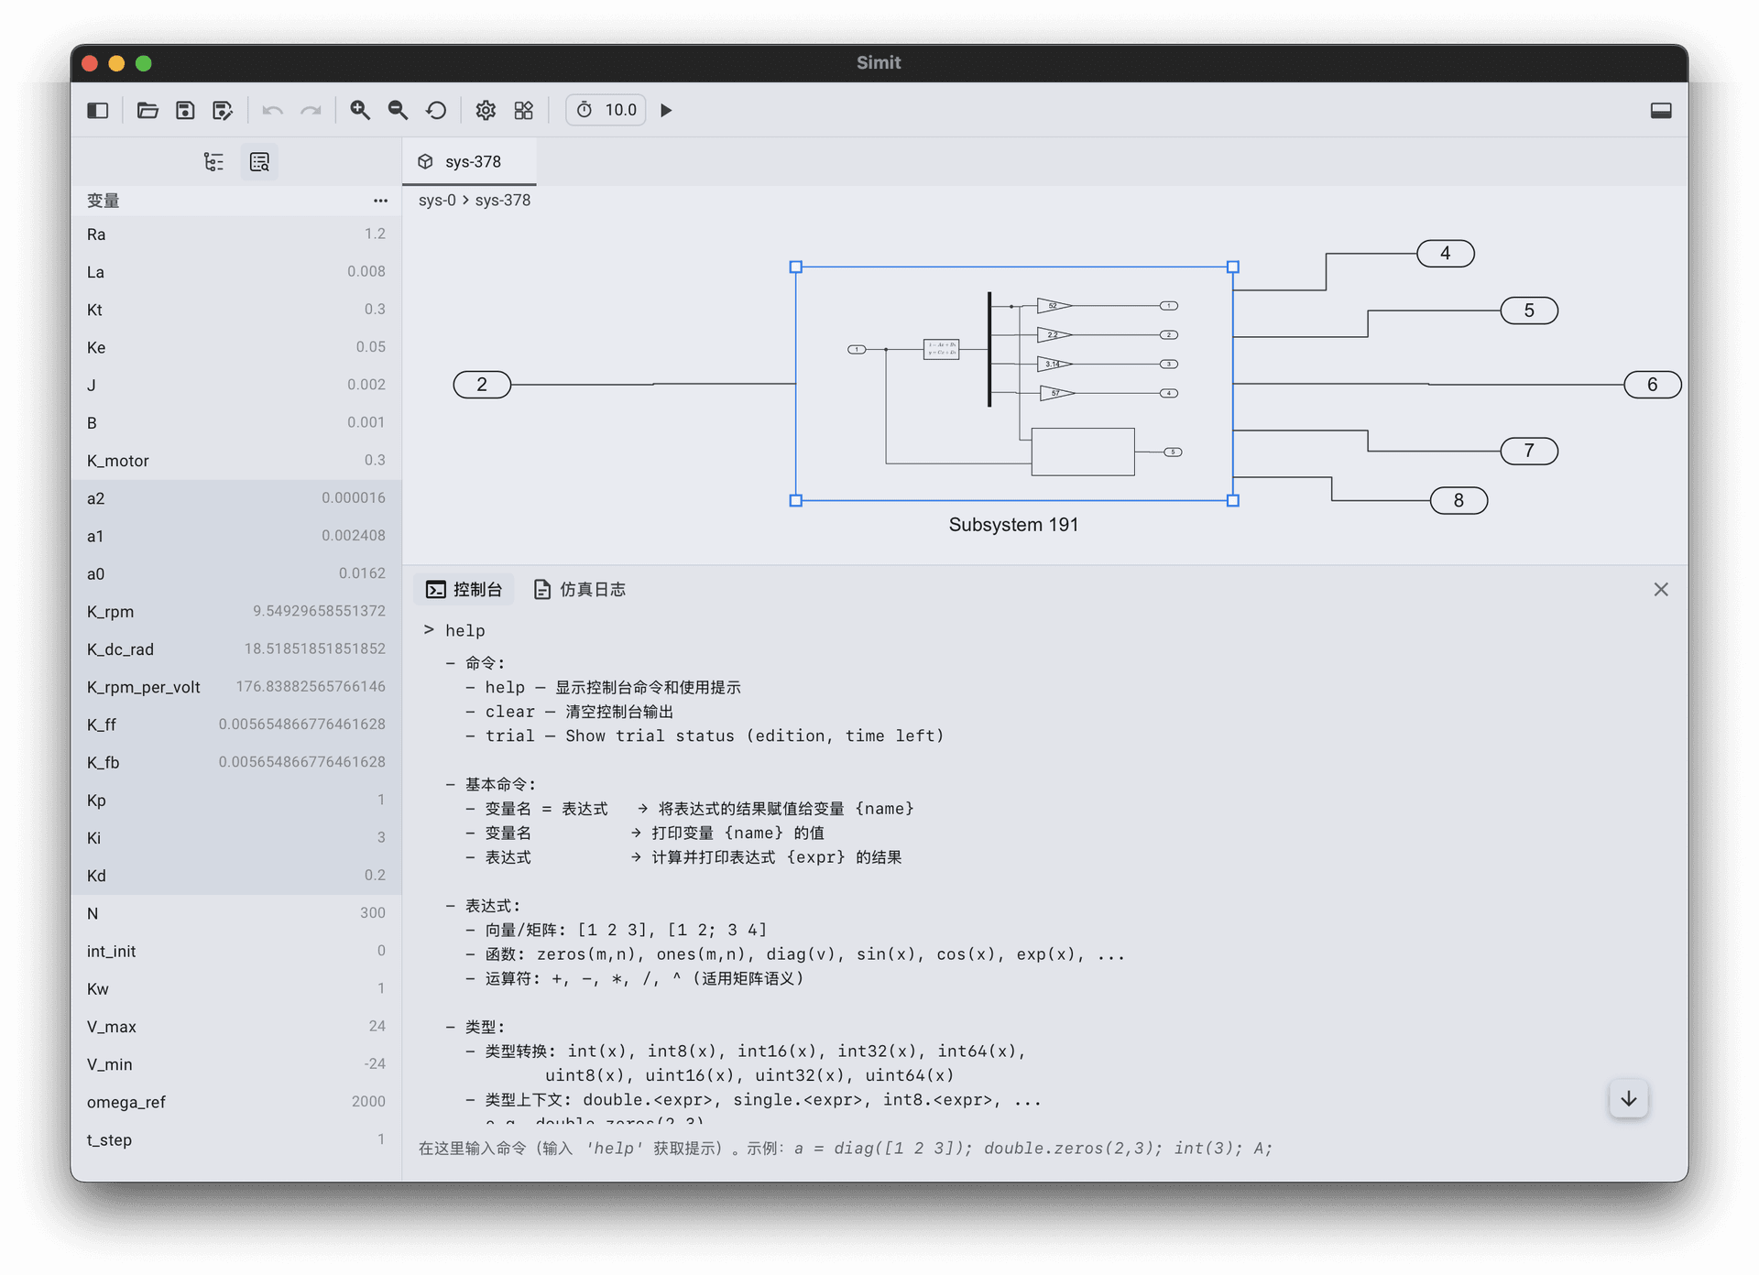Close the console panel
This screenshot has height=1275, width=1759.
tap(1660, 589)
